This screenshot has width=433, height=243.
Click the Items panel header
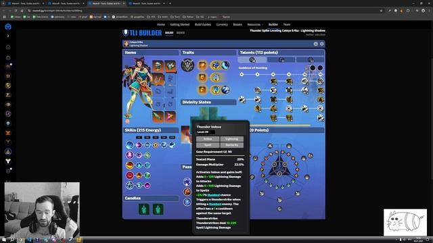151,53
